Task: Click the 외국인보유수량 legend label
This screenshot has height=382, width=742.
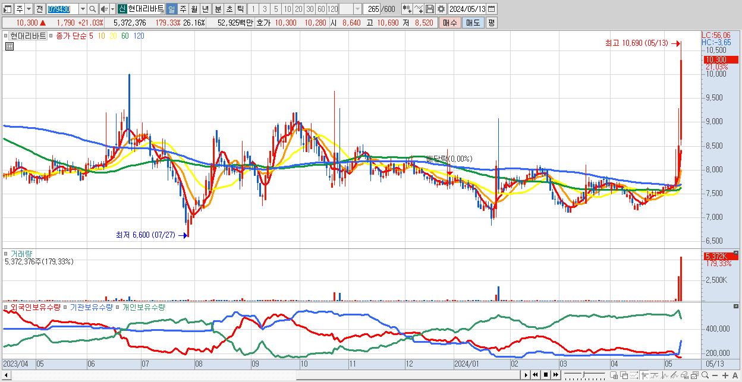Action: click(x=36, y=307)
